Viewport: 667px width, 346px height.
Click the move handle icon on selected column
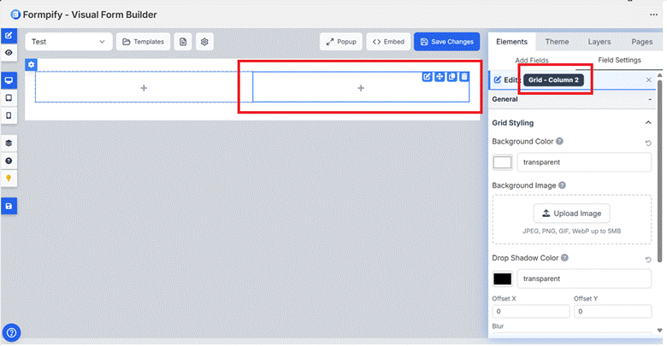coord(440,77)
